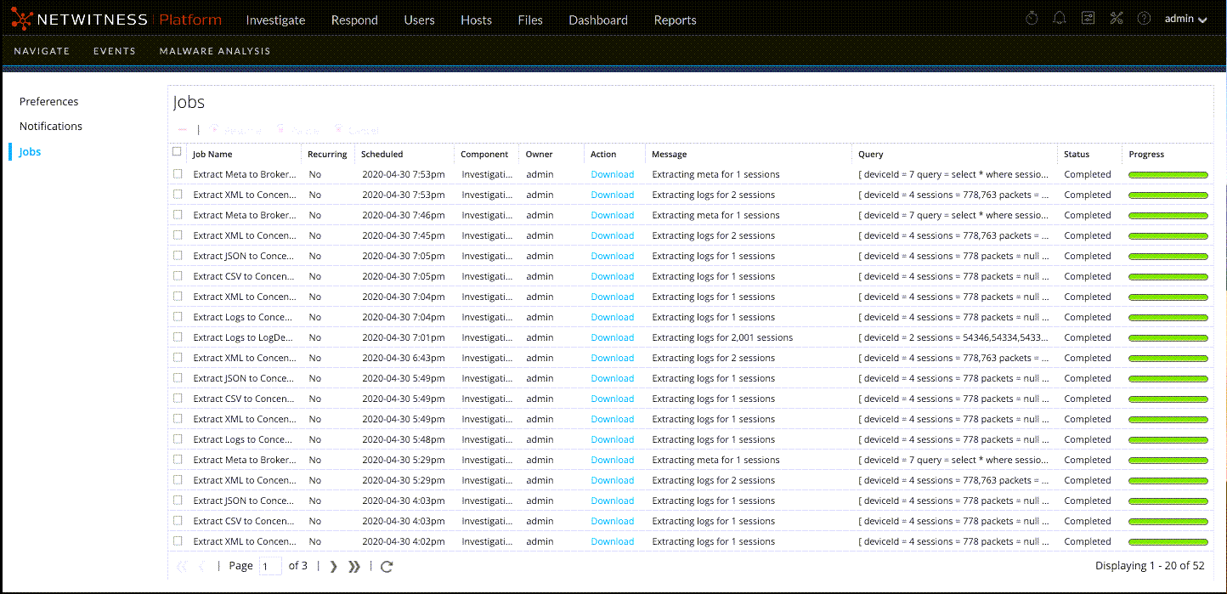
Task: Open the Investigate menu
Action: click(x=275, y=20)
